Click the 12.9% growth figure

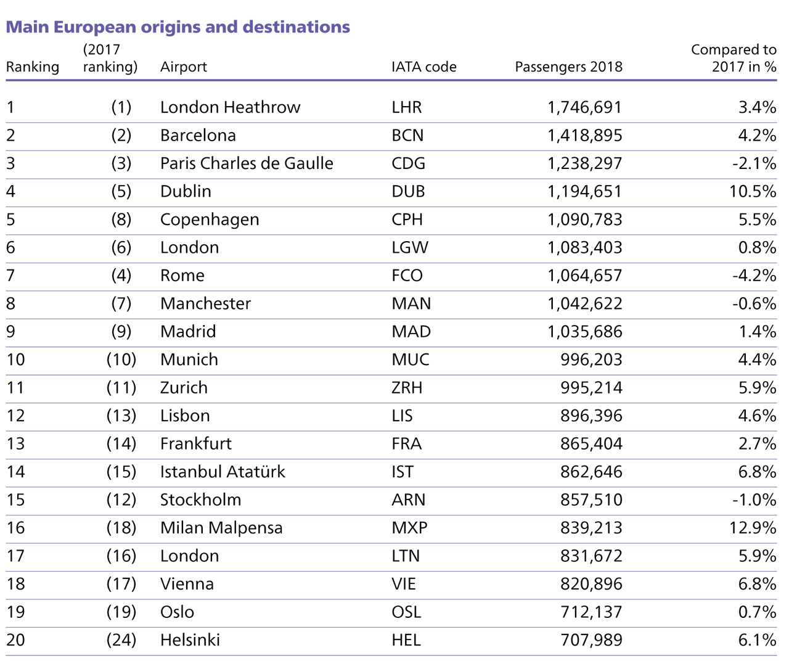click(x=753, y=528)
